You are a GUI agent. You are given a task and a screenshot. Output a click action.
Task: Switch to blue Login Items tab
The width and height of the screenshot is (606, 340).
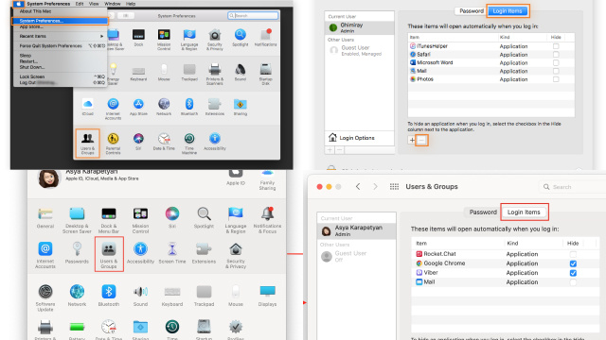(x=508, y=11)
